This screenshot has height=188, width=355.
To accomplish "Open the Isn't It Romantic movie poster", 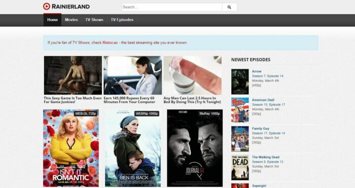I will (71, 148).
